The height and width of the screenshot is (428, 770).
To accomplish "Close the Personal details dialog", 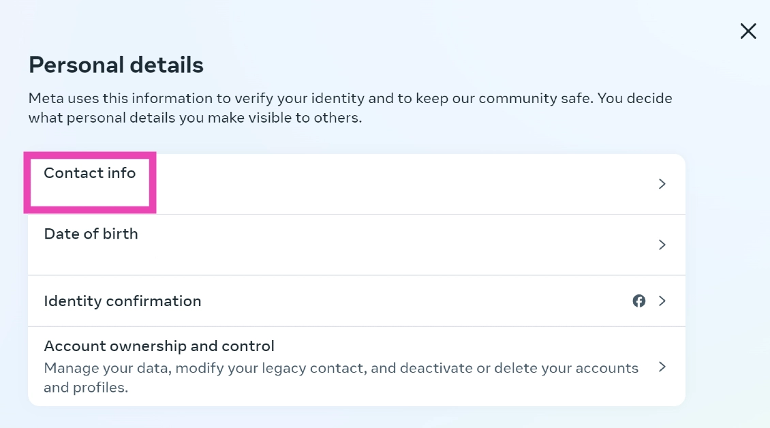I will click(x=748, y=31).
